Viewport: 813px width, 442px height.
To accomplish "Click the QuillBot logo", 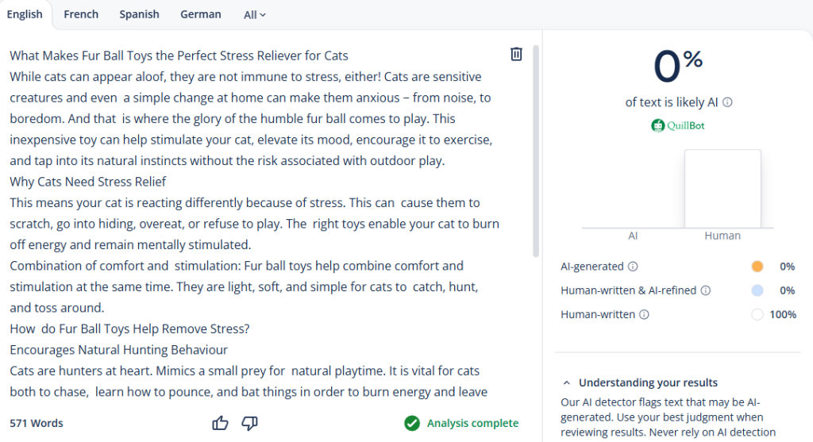I will point(677,125).
